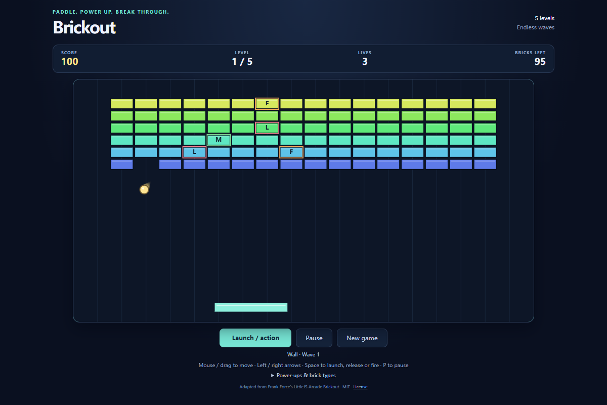
Task: Click the teal M power-up brick
Action: point(219,140)
